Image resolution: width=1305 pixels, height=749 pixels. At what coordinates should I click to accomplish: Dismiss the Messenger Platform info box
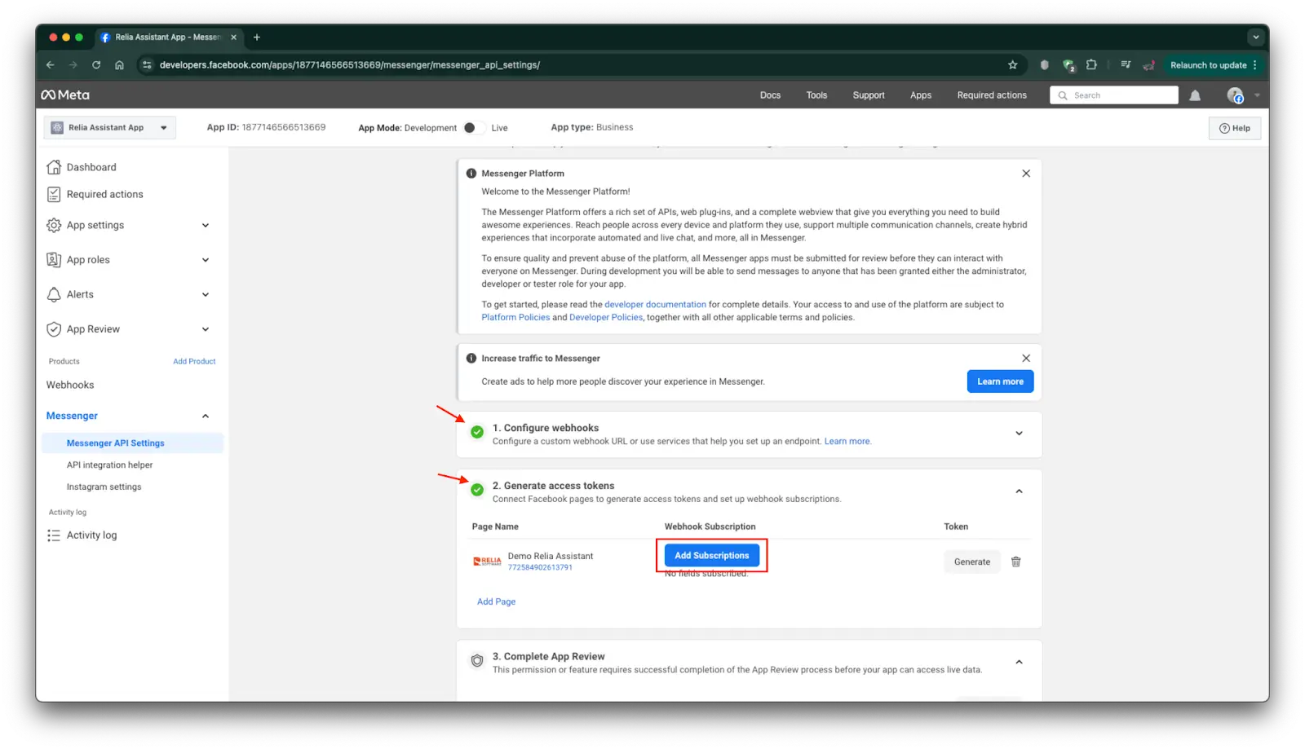[1025, 174]
